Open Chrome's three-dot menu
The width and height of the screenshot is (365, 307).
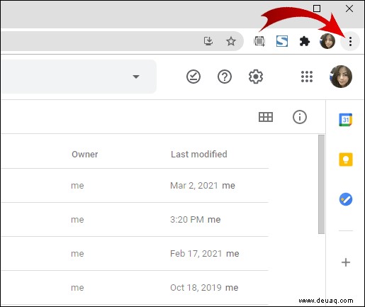tap(350, 41)
